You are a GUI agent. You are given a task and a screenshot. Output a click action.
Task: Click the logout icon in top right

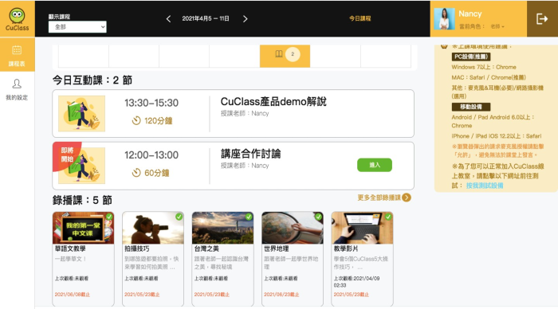pos(542,19)
